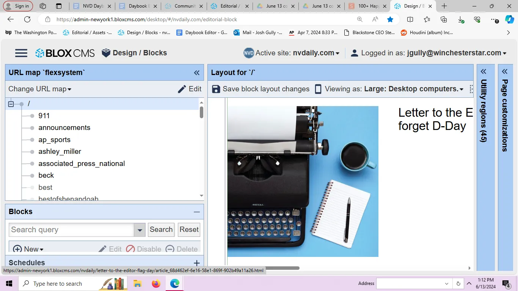
Task: Expand the Page customizations side panel
Action: click(x=505, y=72)
